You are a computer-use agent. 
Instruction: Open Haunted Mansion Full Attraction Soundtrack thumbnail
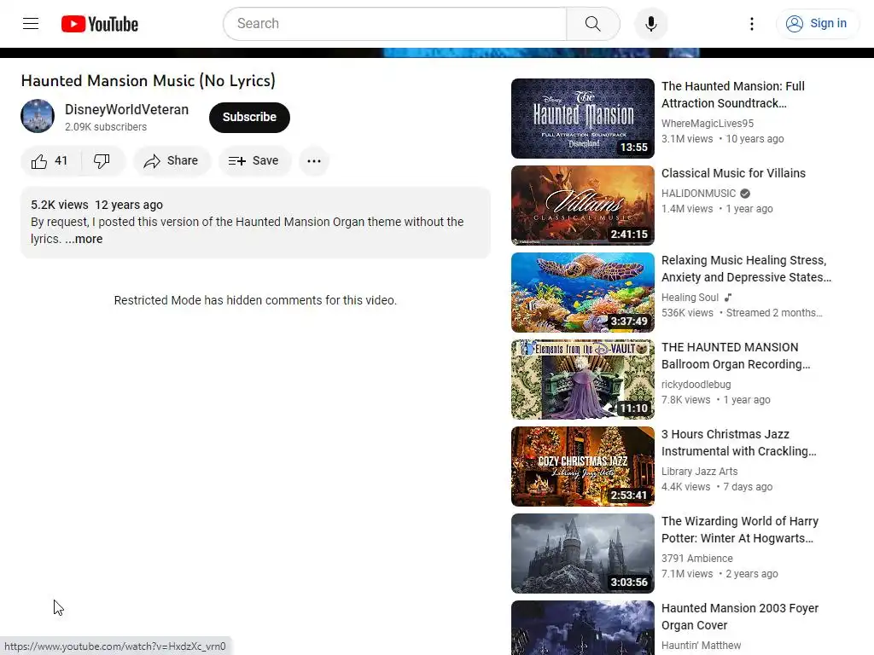point(582,119)
